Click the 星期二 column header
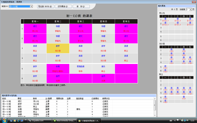The width and height of the screenshot is (197, 123). pos(58,21)
